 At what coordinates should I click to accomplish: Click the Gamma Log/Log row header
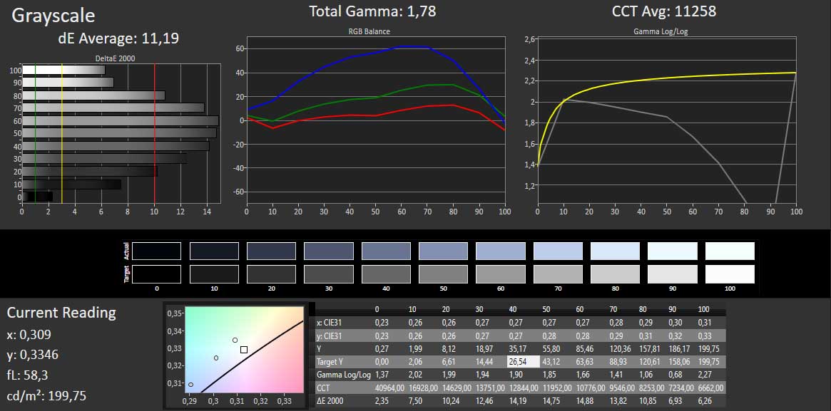pyautogui.click(x=344, y=375)
